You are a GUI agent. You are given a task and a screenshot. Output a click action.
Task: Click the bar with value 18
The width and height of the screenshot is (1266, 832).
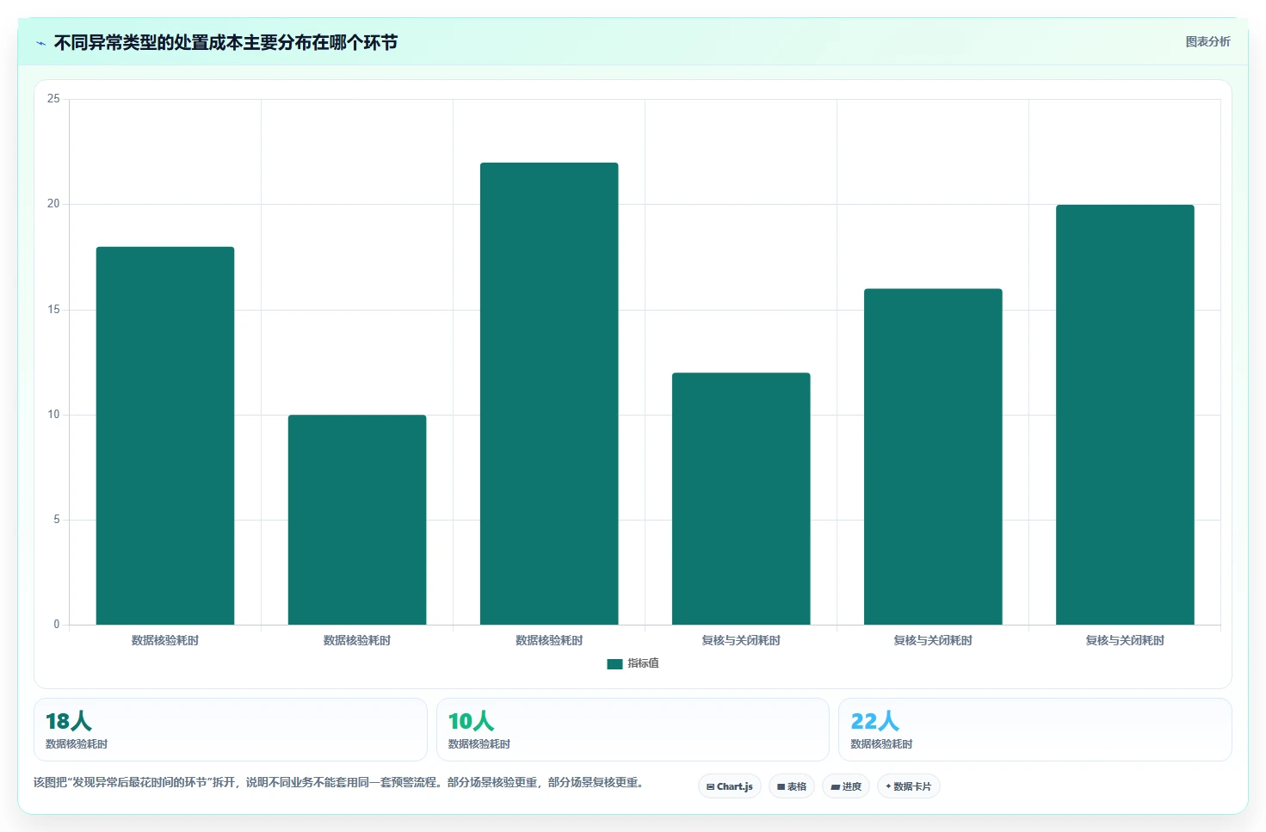pos(165,435)
